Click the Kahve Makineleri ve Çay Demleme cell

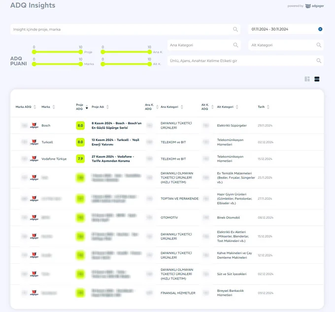coord(234,255)
